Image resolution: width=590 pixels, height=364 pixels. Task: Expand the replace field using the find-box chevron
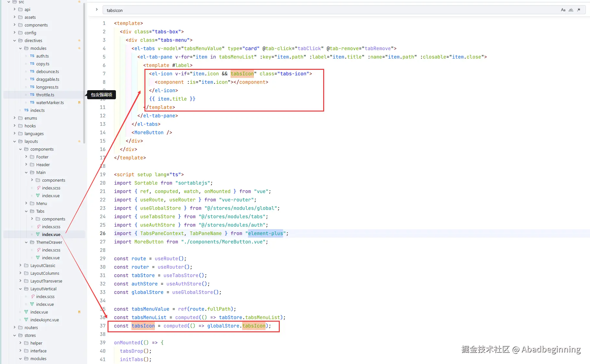[x=96, y=10]
